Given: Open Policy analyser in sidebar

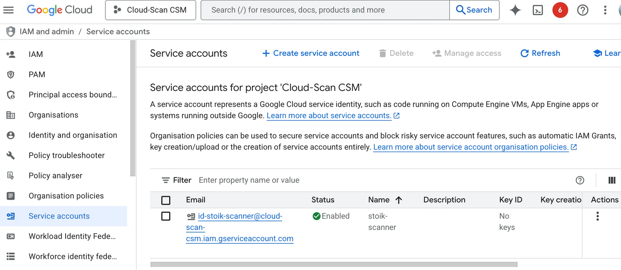Looking at the screenshot, I should point(55,176).
